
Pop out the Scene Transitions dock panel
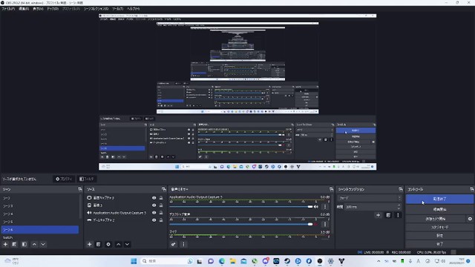401,189
